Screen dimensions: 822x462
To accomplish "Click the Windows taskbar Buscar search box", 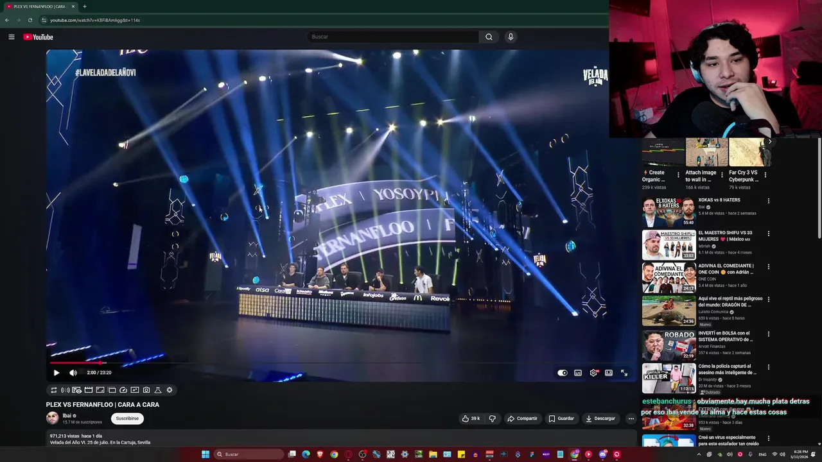I will (249, 454).
